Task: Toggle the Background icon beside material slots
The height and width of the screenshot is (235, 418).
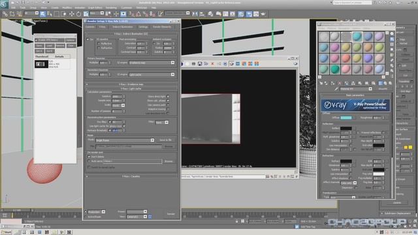Action: tap(392, 44)
